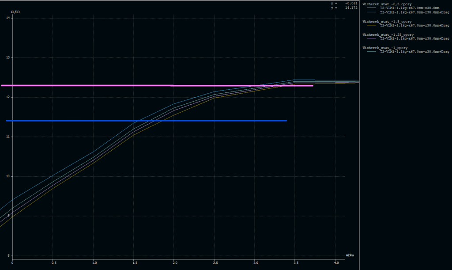Click the yellow legend line sample for -1,5_opory
This screenshot has height=270, width=452.
pos(373,26)
